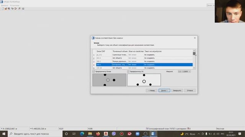Open the Windows notification center
Viewport: 245px width, 137px height.
tap(240, 134)
